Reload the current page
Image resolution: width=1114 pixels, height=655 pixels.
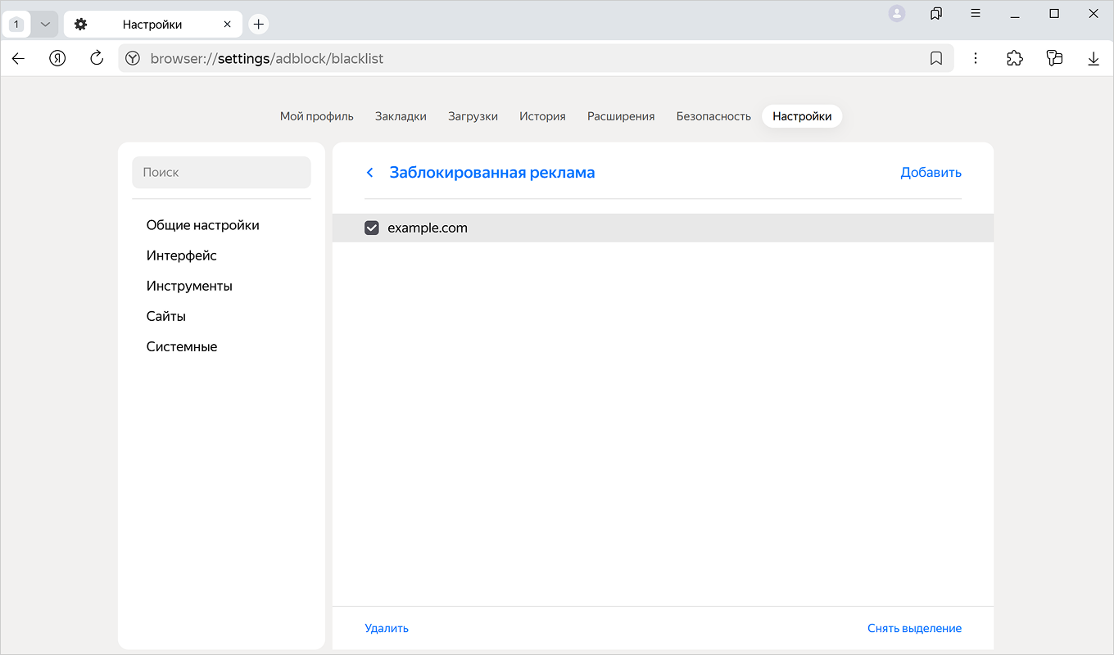coord(97,58)
